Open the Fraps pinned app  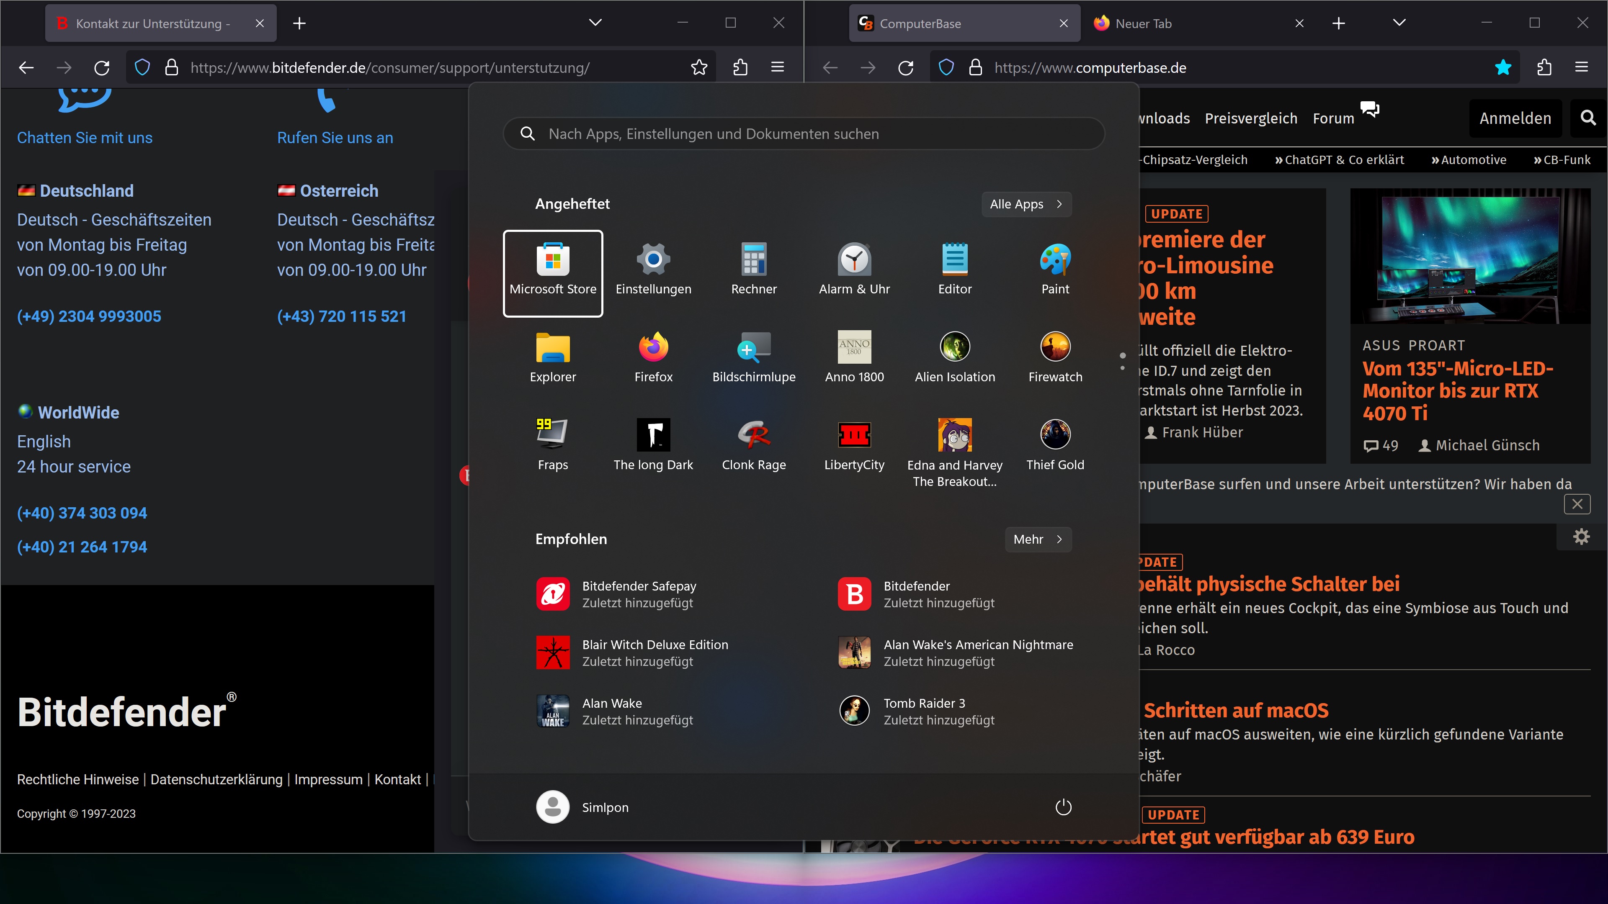[552, 445]
